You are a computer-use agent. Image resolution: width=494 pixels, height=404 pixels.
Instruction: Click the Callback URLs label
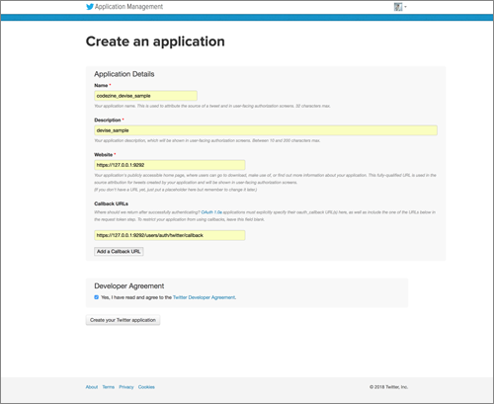point(111,203)
